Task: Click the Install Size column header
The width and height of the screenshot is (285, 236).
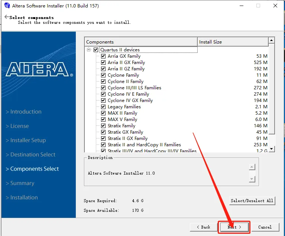Action: click(x=233, y=42)
